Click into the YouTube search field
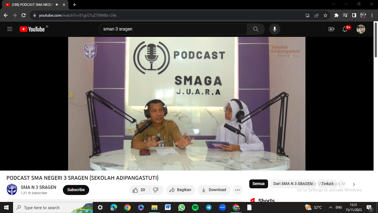 (172, 29)
